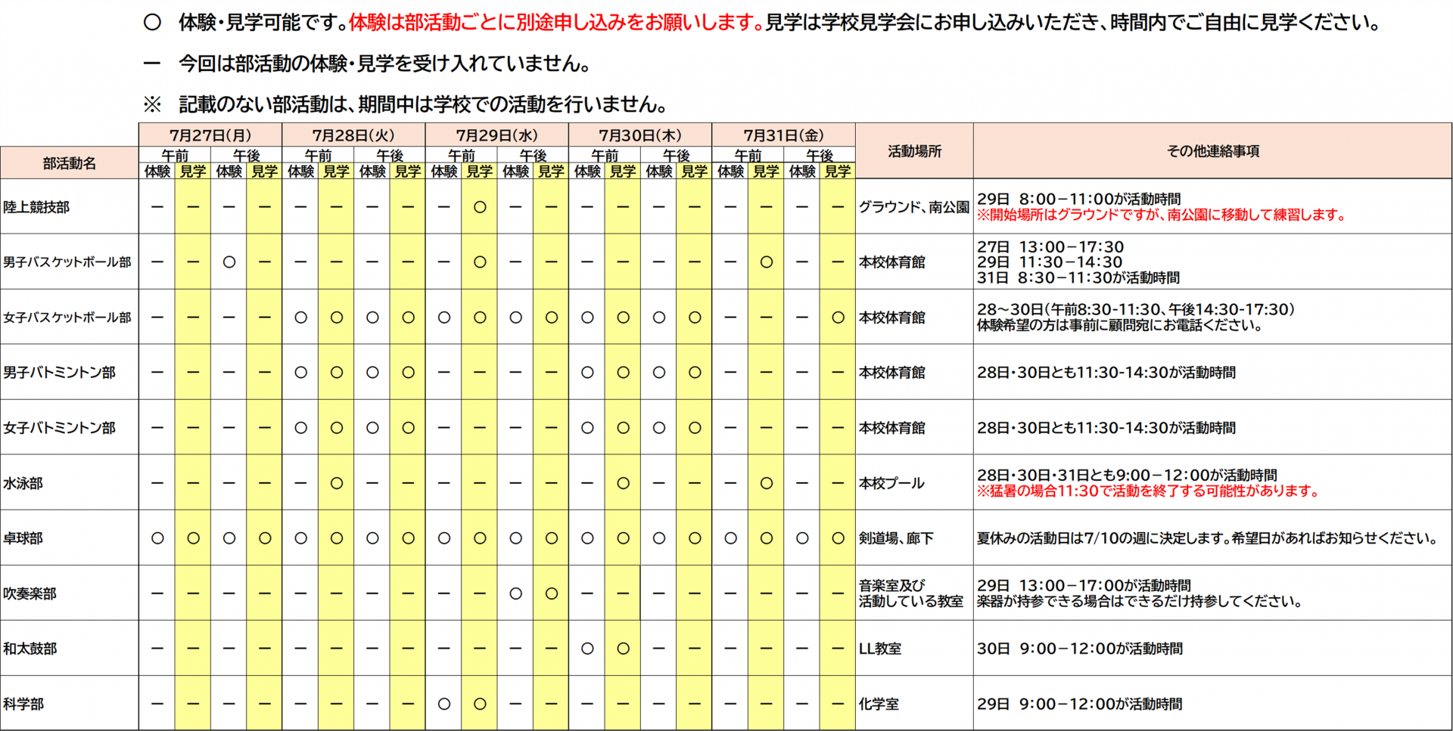
Task: Click the 7月31日(金) date header
Action: click(783, 135)
